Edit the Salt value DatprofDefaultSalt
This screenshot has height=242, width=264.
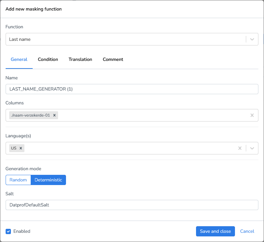[x=132, y=205]
